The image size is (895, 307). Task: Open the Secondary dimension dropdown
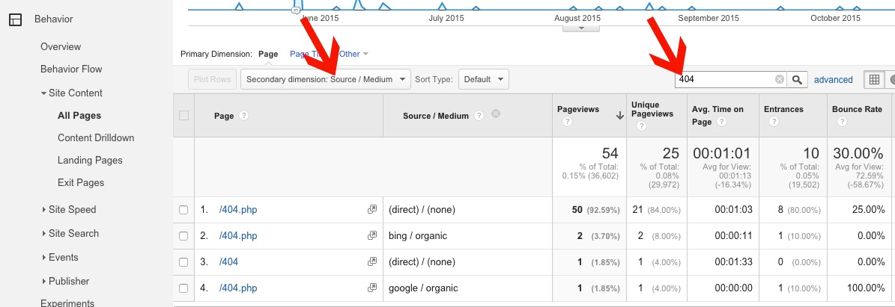click(325, 79)
